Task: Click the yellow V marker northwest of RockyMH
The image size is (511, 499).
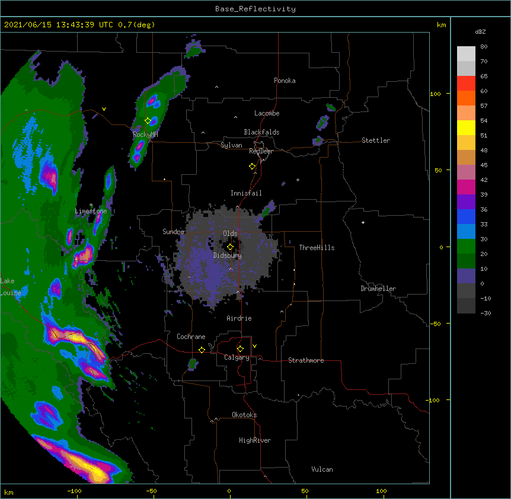Action: pyautogui.click(x=104, y=109)
